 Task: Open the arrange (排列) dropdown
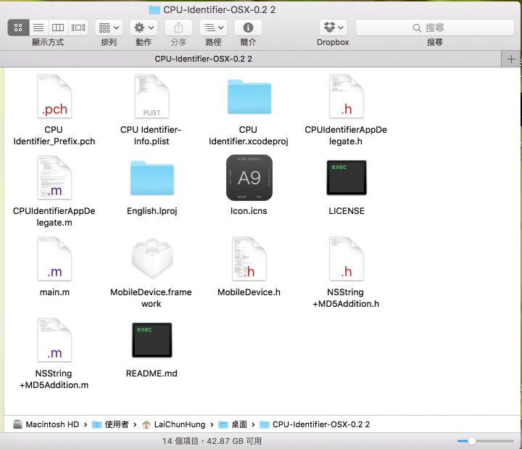tap(109, 28)
